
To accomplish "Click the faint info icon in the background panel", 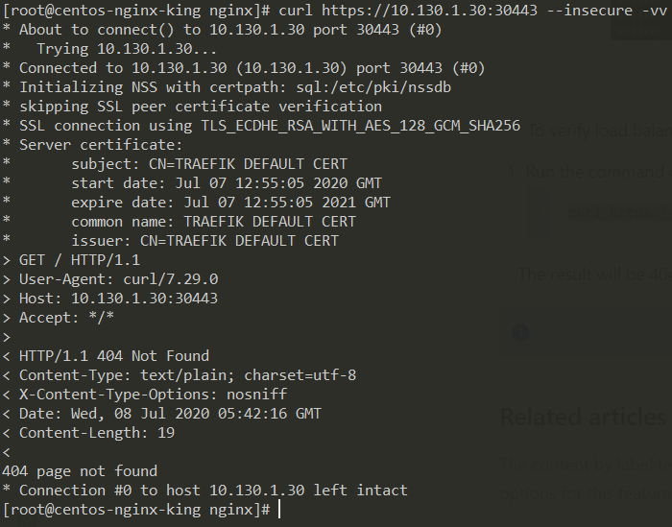I will tap(520, 332).
